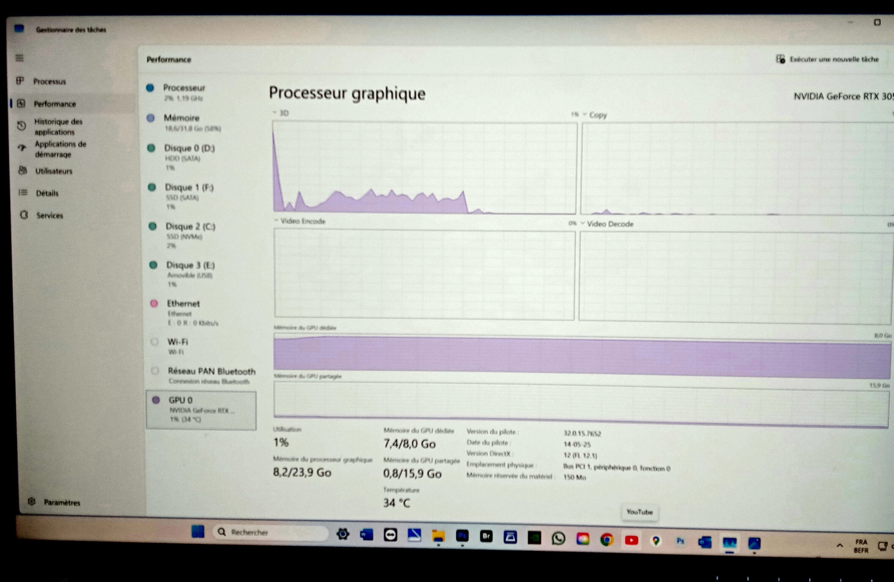Open the Services page icon

(24, 215)
